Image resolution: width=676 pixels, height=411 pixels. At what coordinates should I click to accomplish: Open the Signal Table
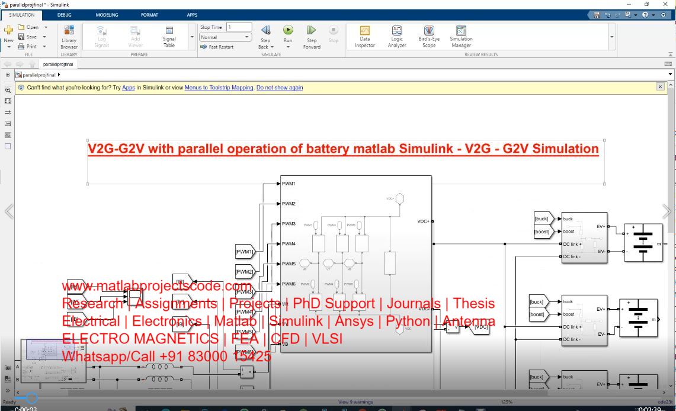pyautogui.click(x=169, y=35)
